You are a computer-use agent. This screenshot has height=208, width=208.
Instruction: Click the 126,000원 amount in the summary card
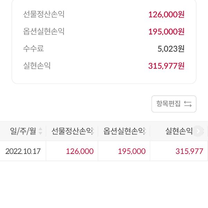pos(166,15)
